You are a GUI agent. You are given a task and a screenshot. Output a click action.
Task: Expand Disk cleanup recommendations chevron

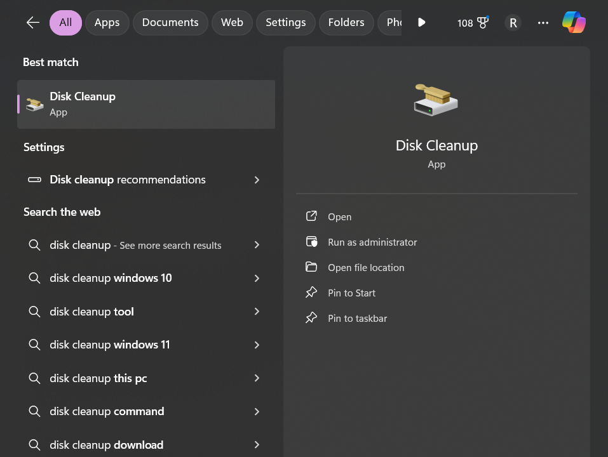257,180
